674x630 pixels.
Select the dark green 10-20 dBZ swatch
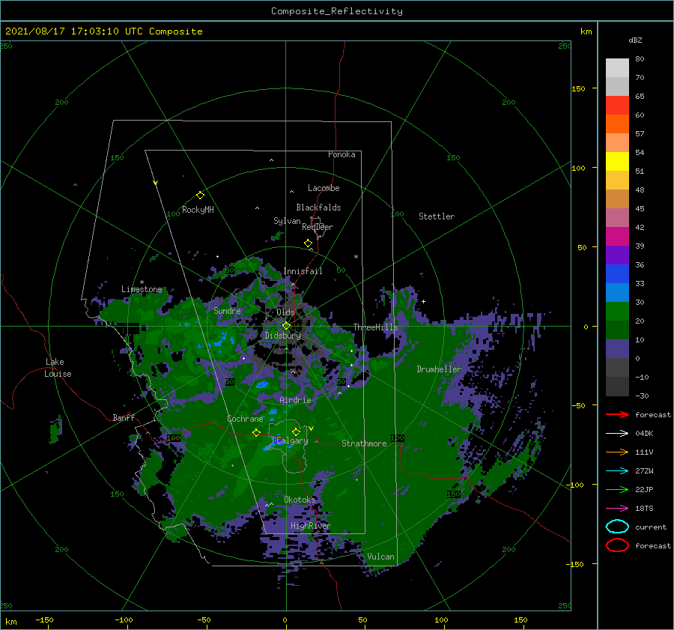coord(617,330)
